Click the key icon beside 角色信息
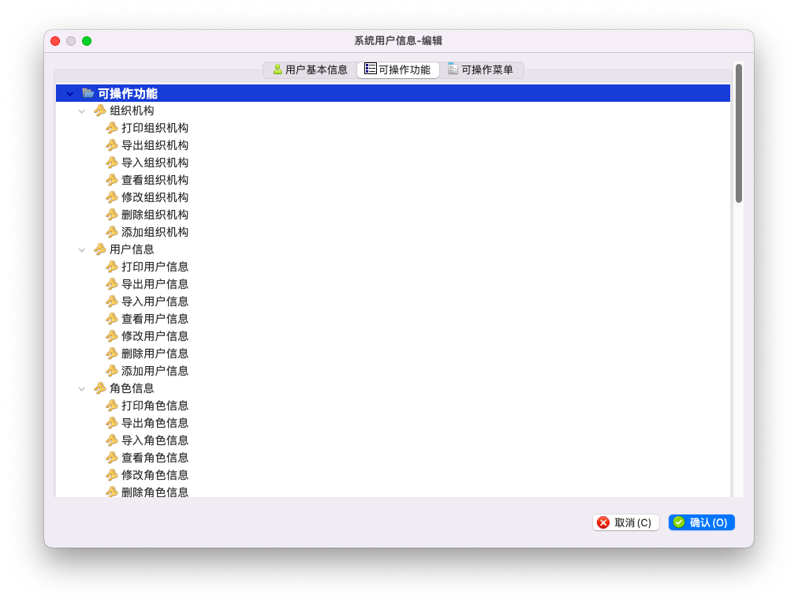Image resolution: width=798 pixels, height=606 pixels. click(x=99, y=388)
